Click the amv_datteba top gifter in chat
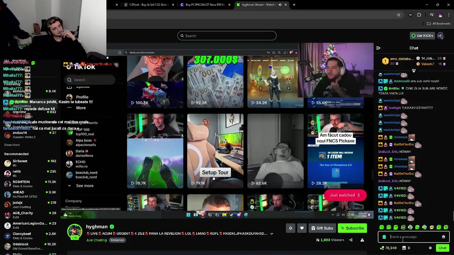Image resolution: width=454 pixels, height=255 pixels. point(402,59)
